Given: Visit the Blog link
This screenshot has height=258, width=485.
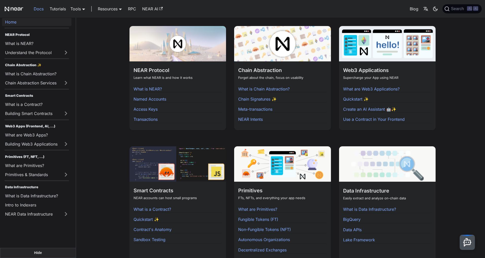Looking at the screenshot, I should [414, 9].
